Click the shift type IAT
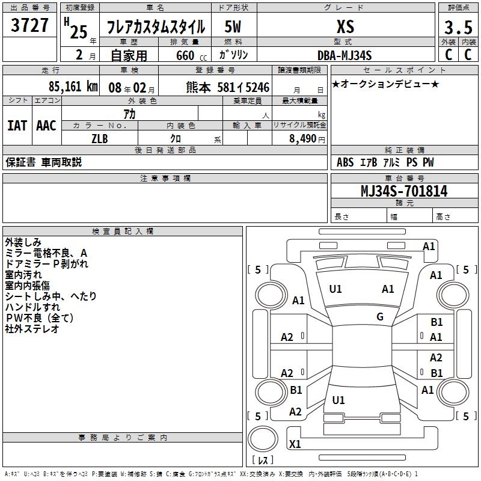481x481 pixels. pos(17,126)
